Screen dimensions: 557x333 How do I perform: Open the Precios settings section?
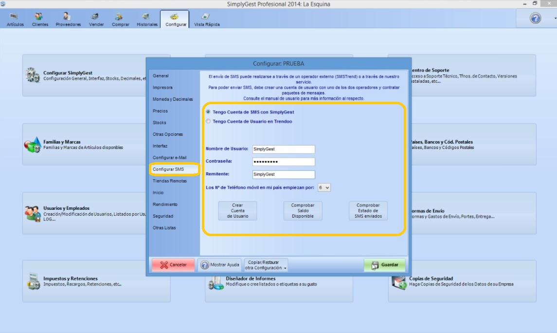[x=160, y=111]
